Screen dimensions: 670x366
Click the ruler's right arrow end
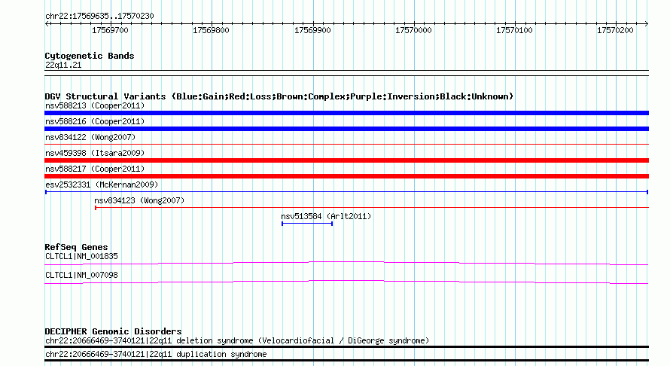pos(647,24)
